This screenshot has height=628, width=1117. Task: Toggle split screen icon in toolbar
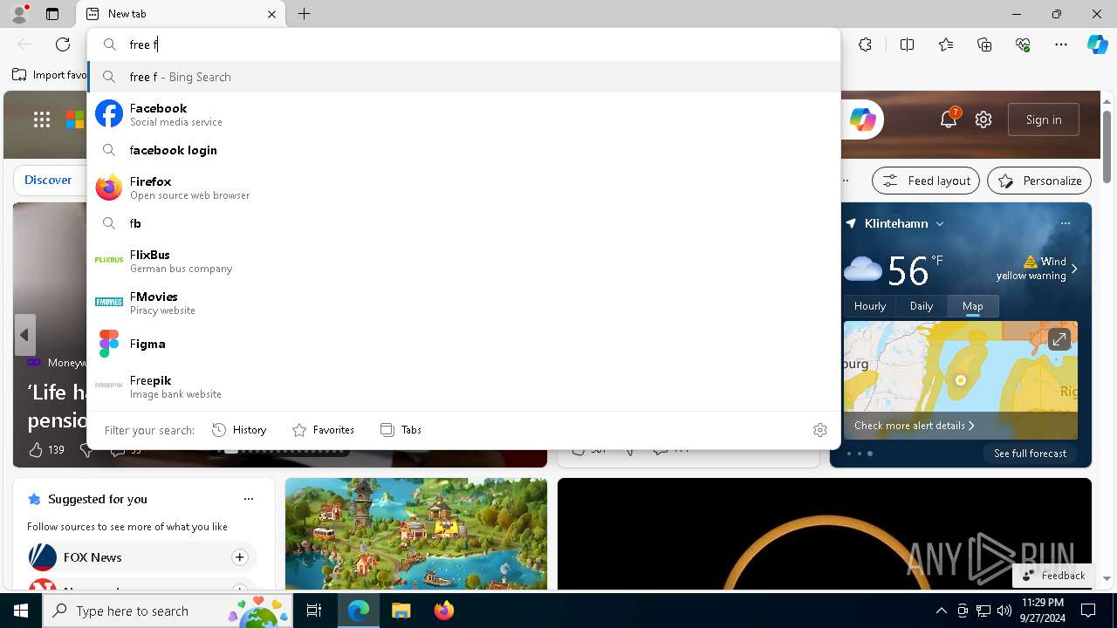(907, 44)
